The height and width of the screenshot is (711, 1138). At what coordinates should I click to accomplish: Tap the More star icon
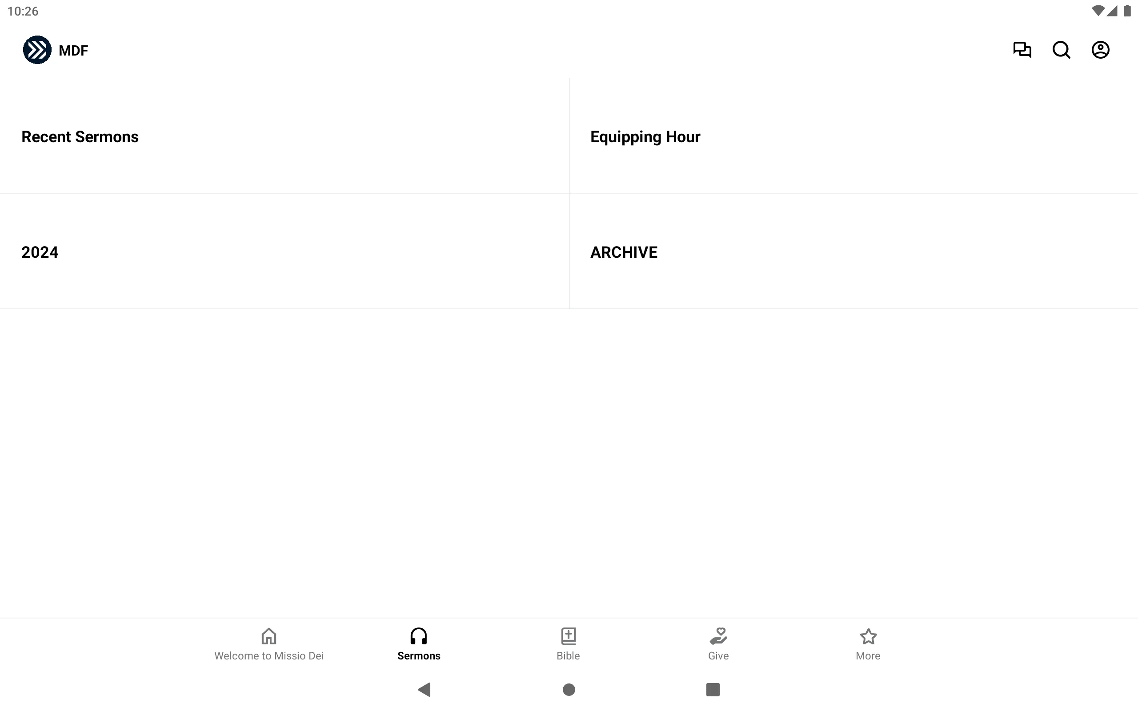click(x=868, y=636)
